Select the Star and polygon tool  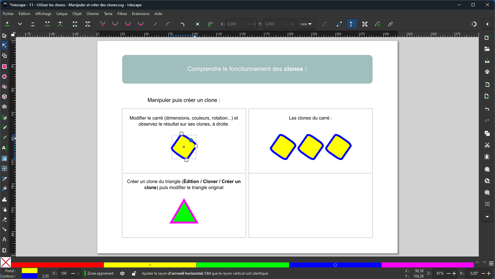point(4,87)
